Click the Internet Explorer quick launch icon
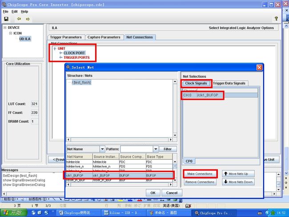Screen dimensions: 289x217 [40, 213]
